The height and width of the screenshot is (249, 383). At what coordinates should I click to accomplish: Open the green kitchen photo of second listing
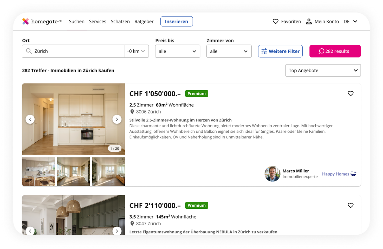click(73, 215)
